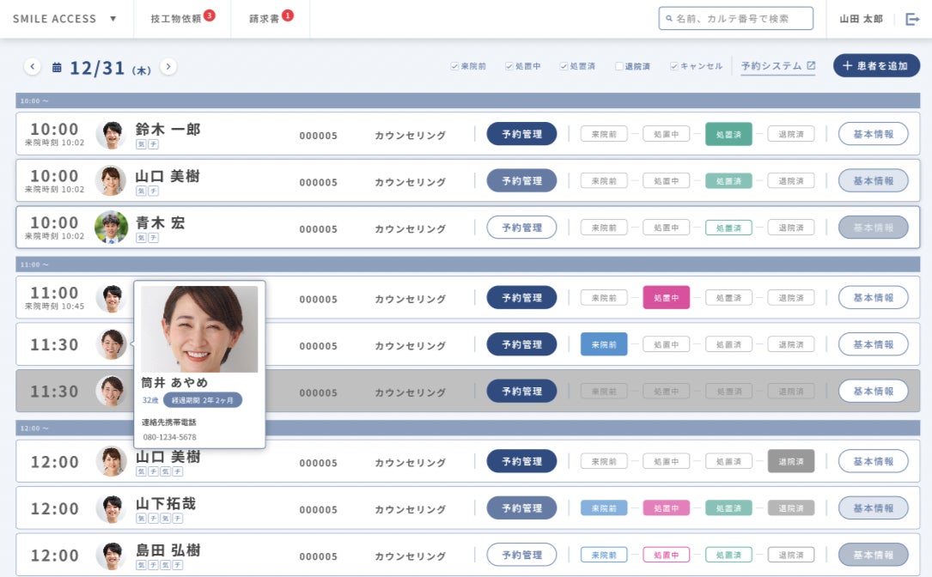Toggle the 処置中 filter checkbox
Viewport: 932px width, 577px height.
tap(509, 66)
